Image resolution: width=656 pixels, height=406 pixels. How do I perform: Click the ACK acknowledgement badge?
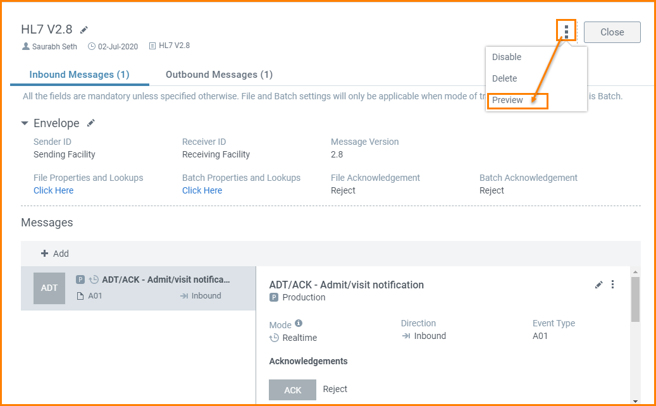(x=292, y=390)
